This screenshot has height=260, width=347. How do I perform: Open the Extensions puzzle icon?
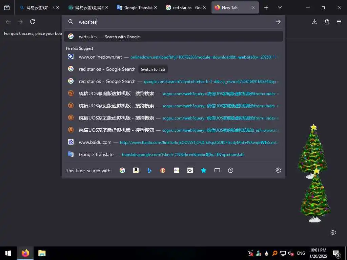coord(327,22)
